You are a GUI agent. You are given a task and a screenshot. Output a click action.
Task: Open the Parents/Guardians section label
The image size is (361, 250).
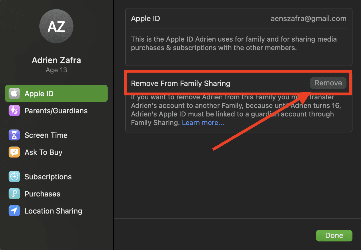(56, 111)
